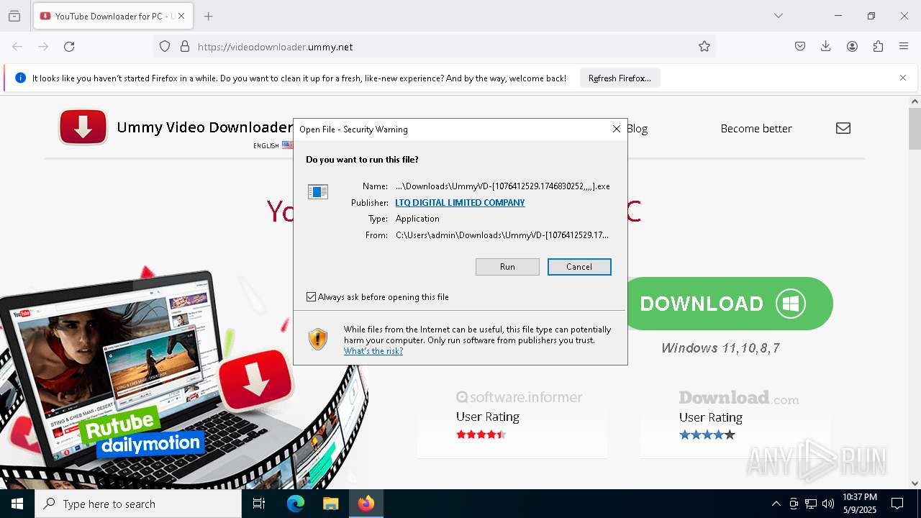Toggle Always ask before opening this file
This screenshot has width=921, height=518.
311,297
